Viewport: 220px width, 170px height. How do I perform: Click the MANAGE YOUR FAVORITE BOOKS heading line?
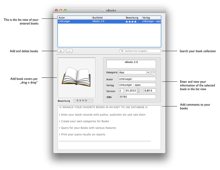(x=103, y=107)
